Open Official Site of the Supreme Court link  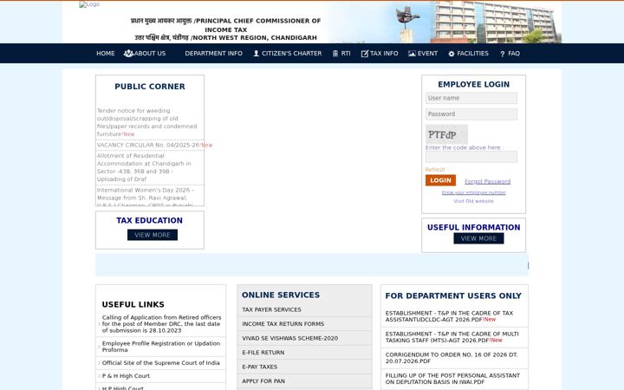pyautogui.click(x=161, y=363)
